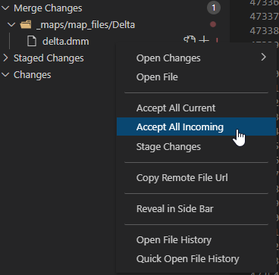Screen dimensions: 279x275
Task: Collapse the _maps/map_files/Delta folder
Action: 11,25
